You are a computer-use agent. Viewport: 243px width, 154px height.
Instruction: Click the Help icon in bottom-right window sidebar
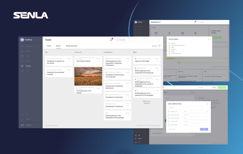[135, 135]
